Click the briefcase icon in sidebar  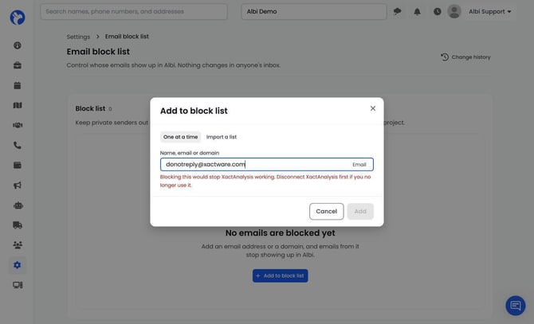pos(18,65)
